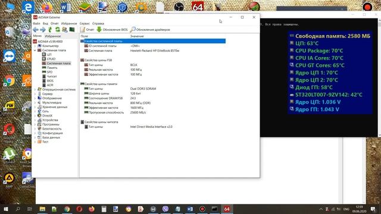This screenshot has height=214, width=381.
Task: Switch to the Меню tab in sidebar
Action: (x=38, y=36)
